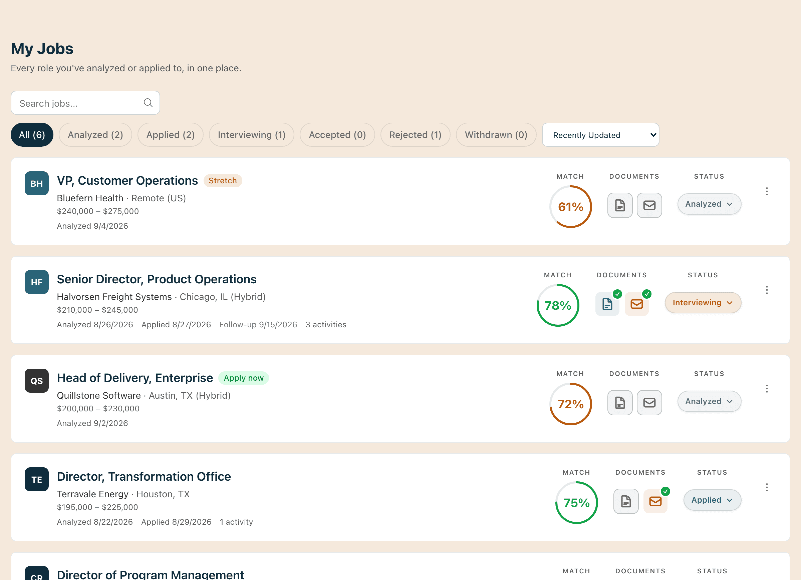Filter by Applied (2) jobs
Screen dimensions: 801x580
(171, 135)
